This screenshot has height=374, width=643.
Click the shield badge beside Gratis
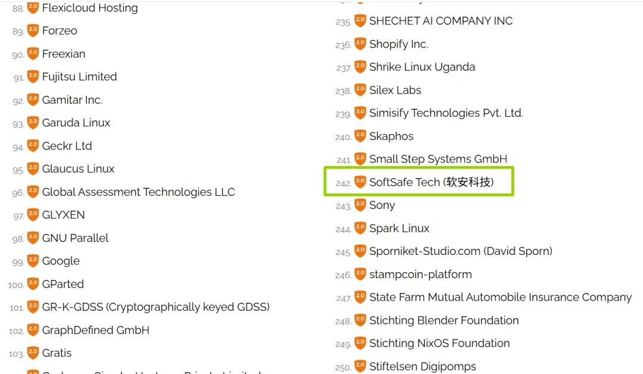pos(33,353)
